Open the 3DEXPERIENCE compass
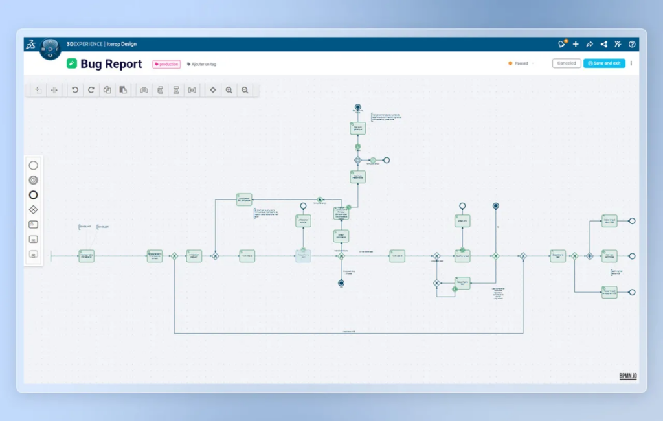Screen dimensions: 663x421 (50, 48)
